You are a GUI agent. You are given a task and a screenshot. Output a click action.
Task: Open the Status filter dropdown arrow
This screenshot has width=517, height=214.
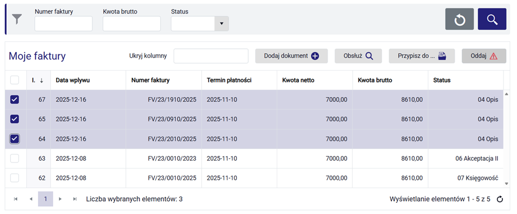222,24
